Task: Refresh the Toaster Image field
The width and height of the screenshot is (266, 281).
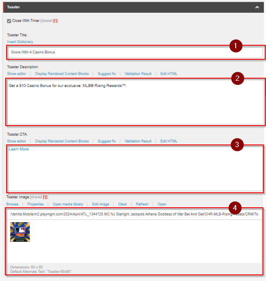Action: (142, 204)
